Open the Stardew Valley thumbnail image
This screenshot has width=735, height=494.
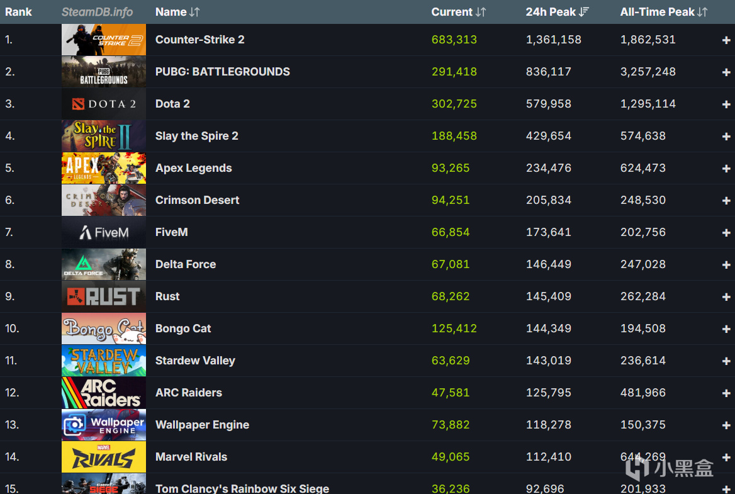104,361
